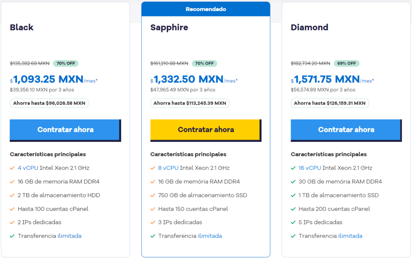412x258 pixels.
Task: Click the yellow Contratar ahora Sapphire button
Action: pos(206,130)
